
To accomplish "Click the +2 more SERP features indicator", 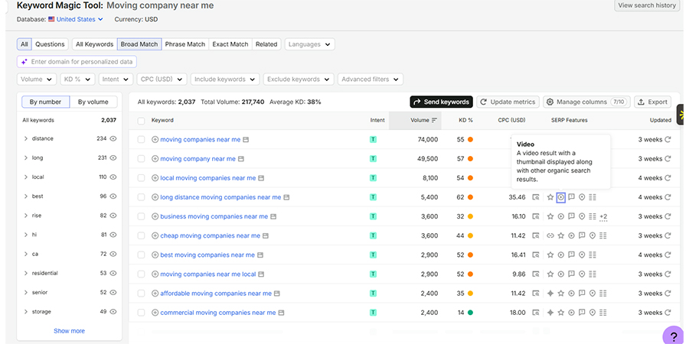I will (x=603, y=217).
